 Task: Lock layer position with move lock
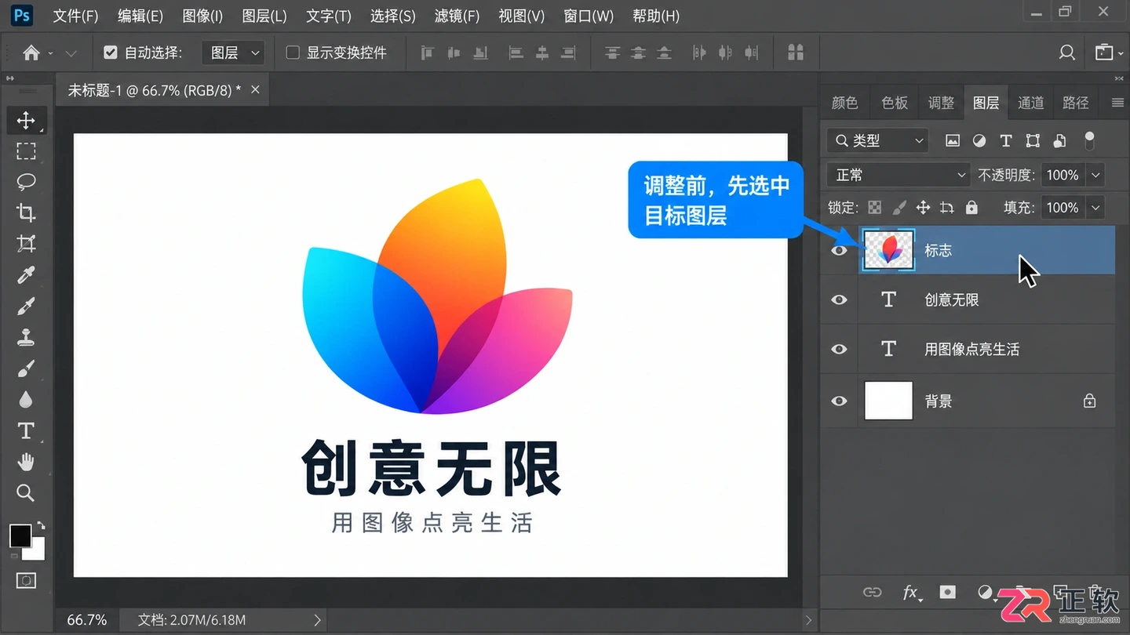(x=923, y=208)
